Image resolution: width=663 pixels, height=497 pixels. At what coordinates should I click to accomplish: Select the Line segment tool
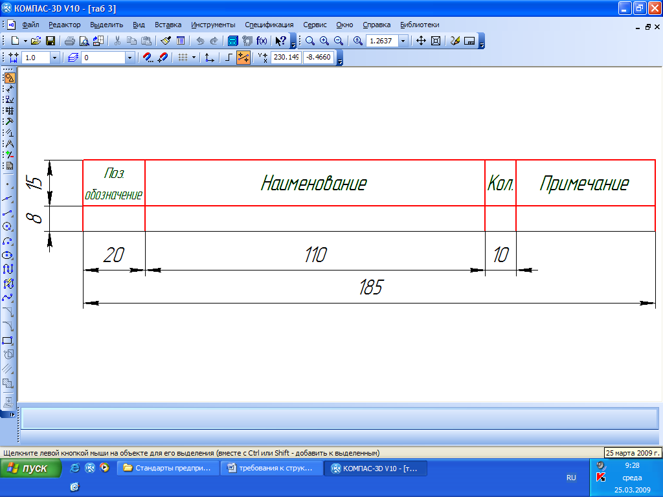click(8, 212)
